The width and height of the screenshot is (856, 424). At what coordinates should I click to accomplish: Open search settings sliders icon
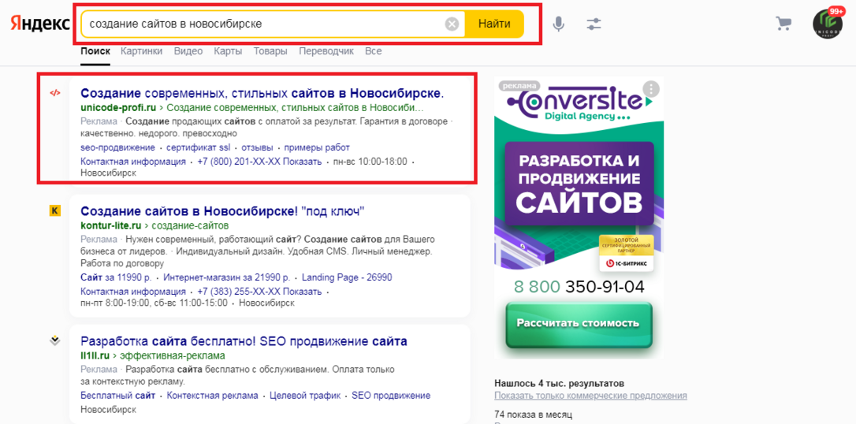594,24
